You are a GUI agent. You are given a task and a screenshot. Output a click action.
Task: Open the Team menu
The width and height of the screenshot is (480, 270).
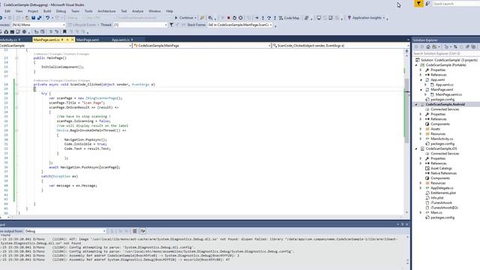click(75, 11)
